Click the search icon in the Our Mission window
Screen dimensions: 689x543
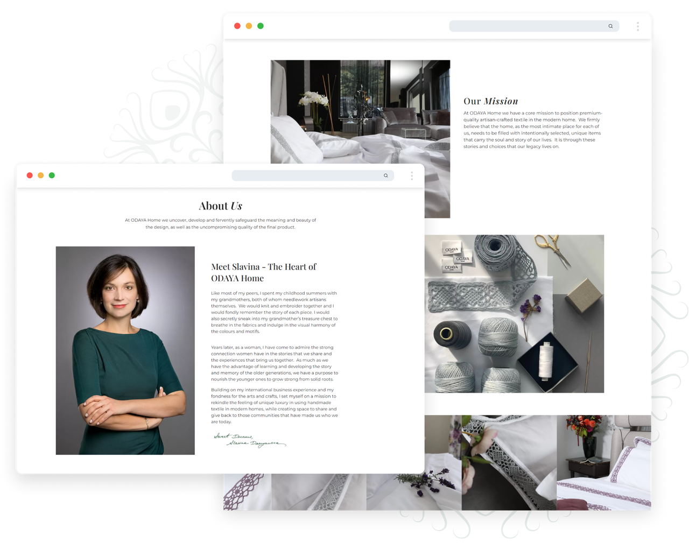pyautogui.click(x=610, y=26)
